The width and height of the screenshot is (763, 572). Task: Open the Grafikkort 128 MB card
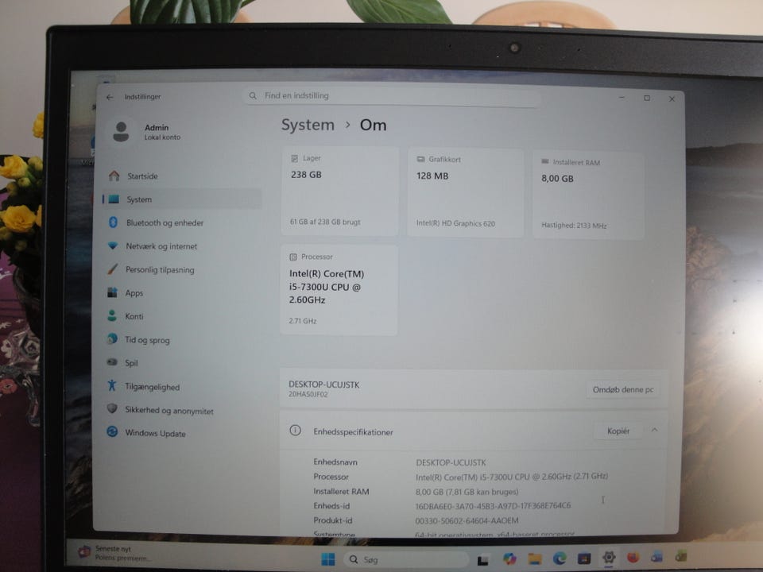[465, 193]
